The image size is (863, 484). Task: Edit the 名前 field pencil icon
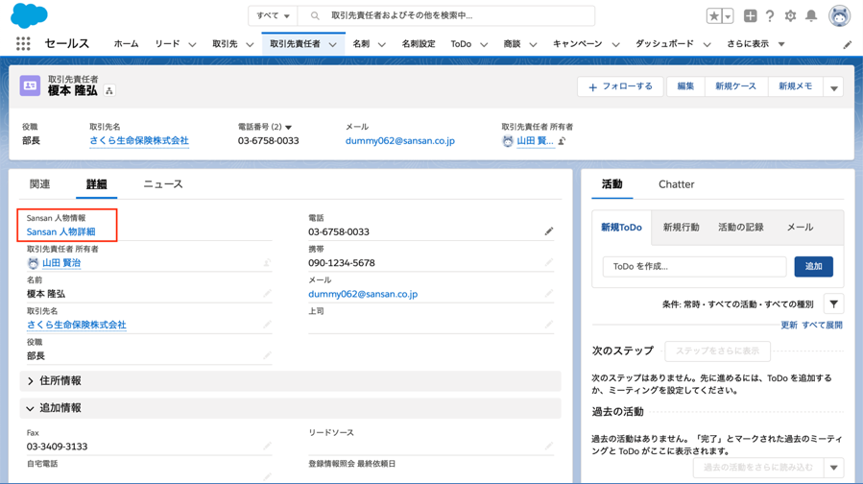[x=267, y=294]
